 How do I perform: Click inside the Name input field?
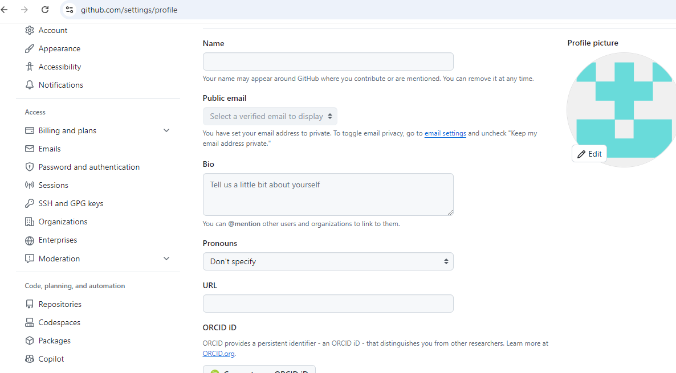(x=328, y=61)
